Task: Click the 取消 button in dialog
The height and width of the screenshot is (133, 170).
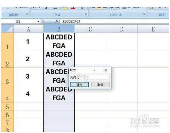Action: tap(100, 85)
